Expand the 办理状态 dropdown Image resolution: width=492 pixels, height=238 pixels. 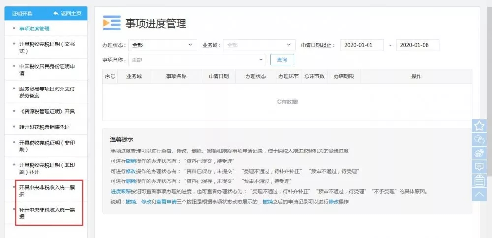[x=162, y=45]
